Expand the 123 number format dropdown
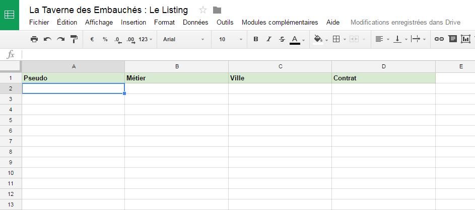 146,39
